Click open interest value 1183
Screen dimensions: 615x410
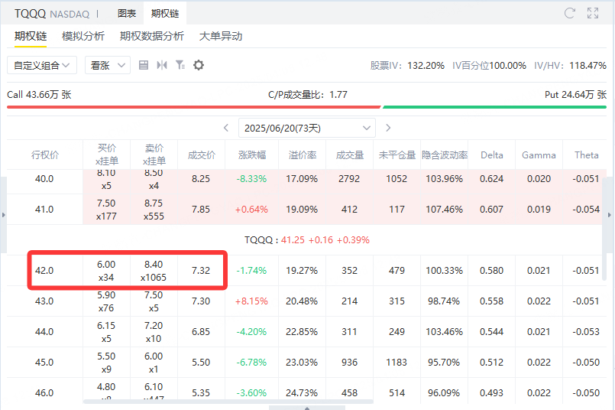pos(397,362)
